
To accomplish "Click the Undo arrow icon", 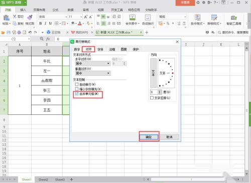I will coord(30,32).
